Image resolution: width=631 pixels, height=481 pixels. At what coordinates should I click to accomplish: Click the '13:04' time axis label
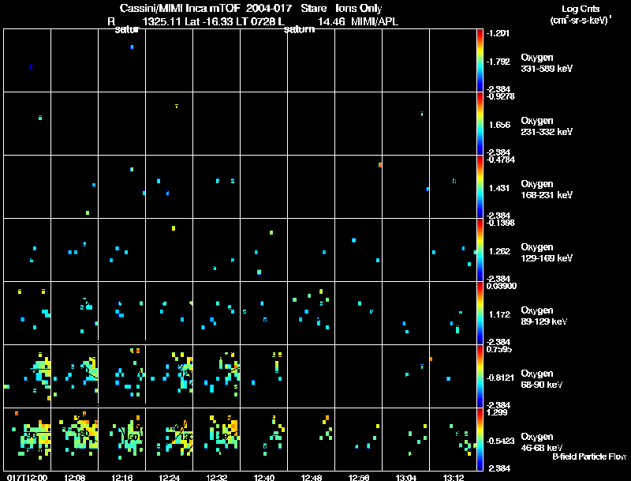(x=406, y=477)
